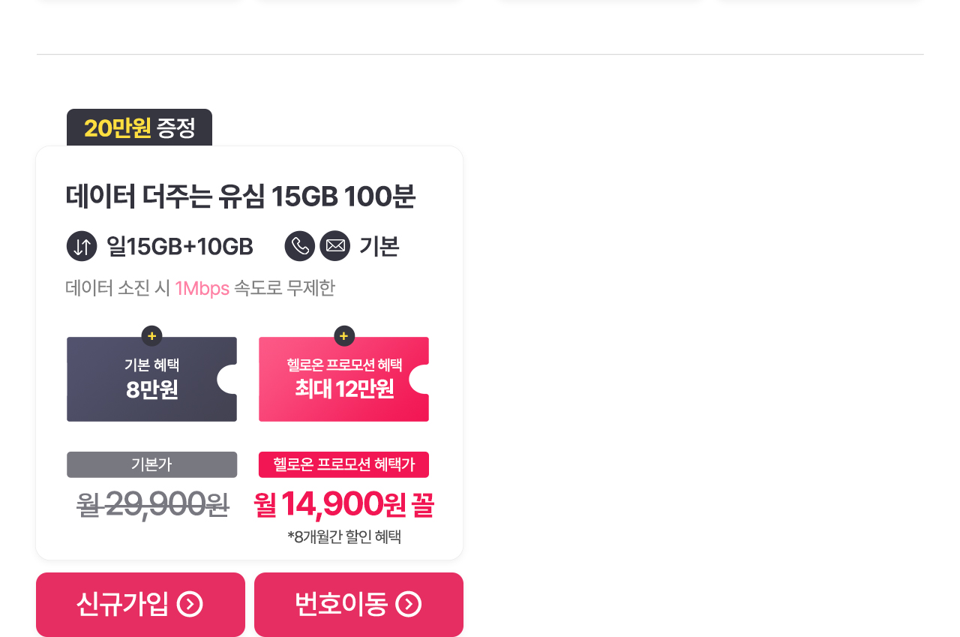
Task: Click the arrow circle icon in 번호이동
Action: tap(408, 604)
